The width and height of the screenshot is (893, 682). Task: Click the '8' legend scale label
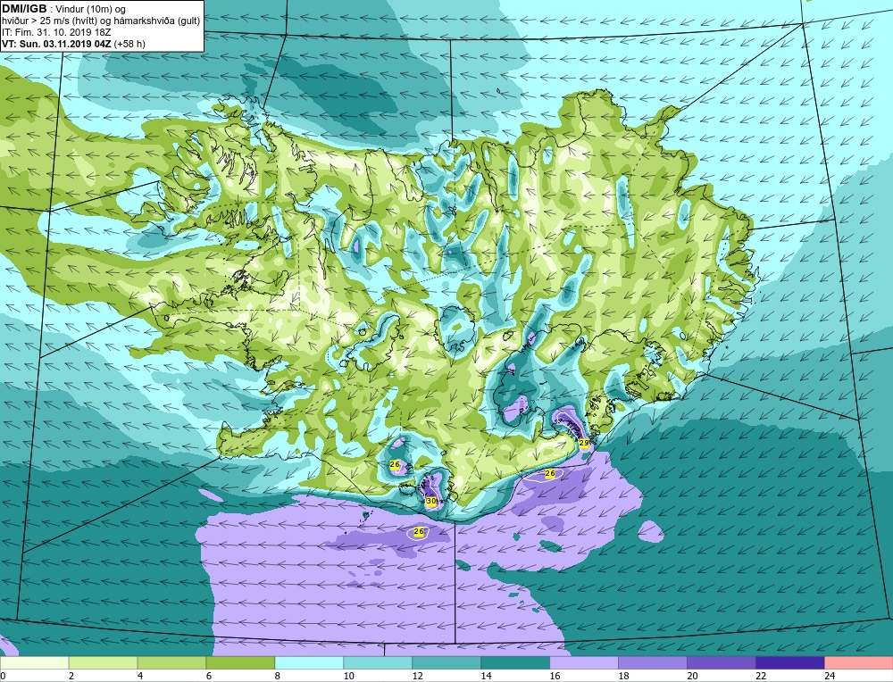tap(278, 676)
